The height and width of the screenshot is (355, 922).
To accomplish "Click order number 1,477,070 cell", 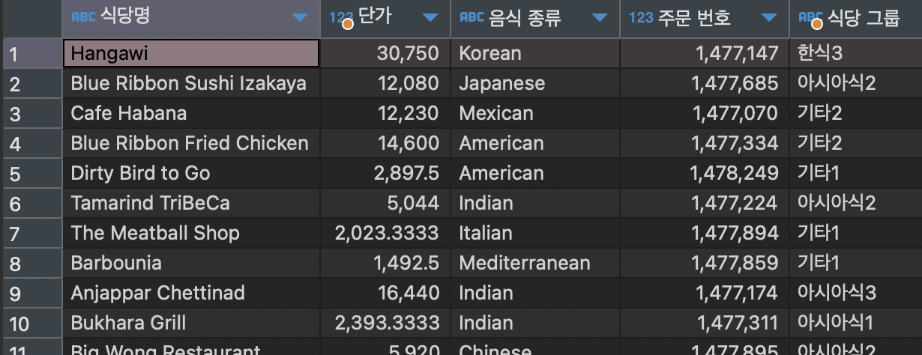I will tap(705, 113).
